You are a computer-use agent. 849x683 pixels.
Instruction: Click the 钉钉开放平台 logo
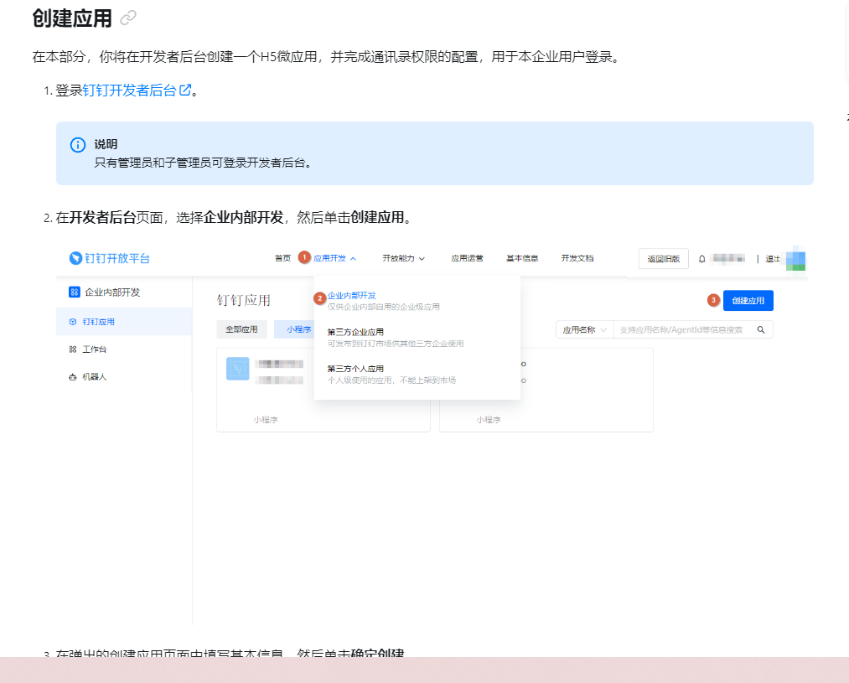point(110,259)
